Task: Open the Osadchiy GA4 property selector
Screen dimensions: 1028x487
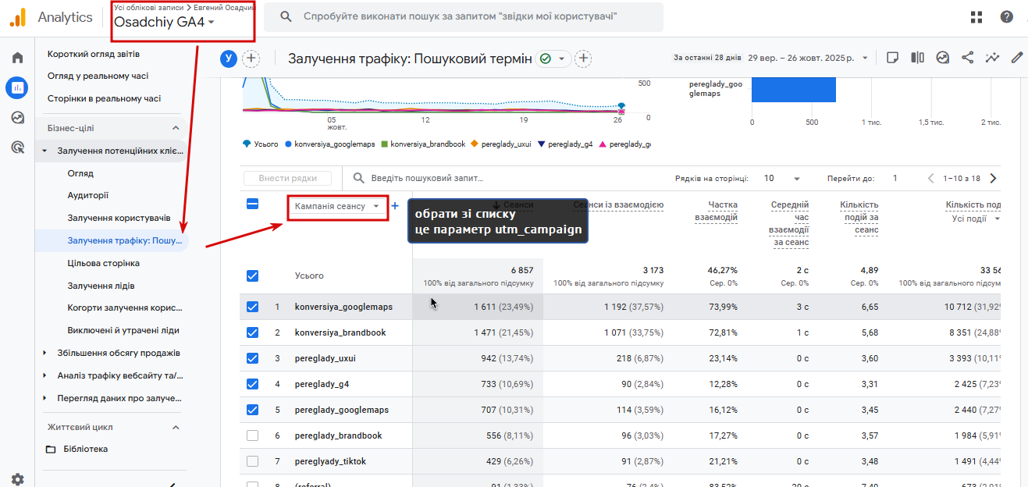Action: (165, 23)
